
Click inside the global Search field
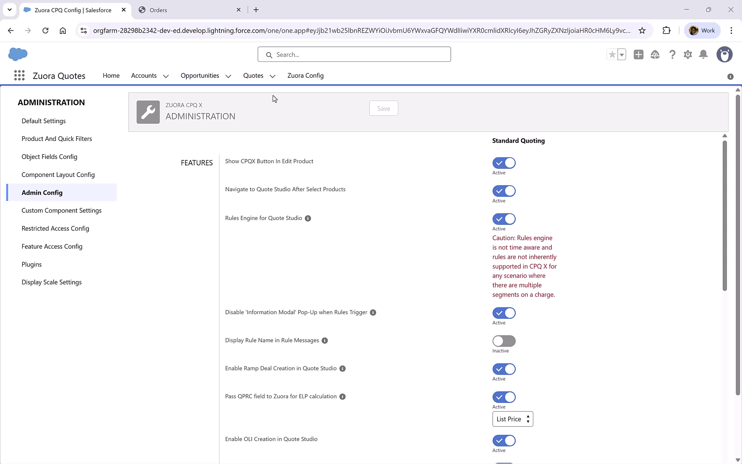click(354, 54)
